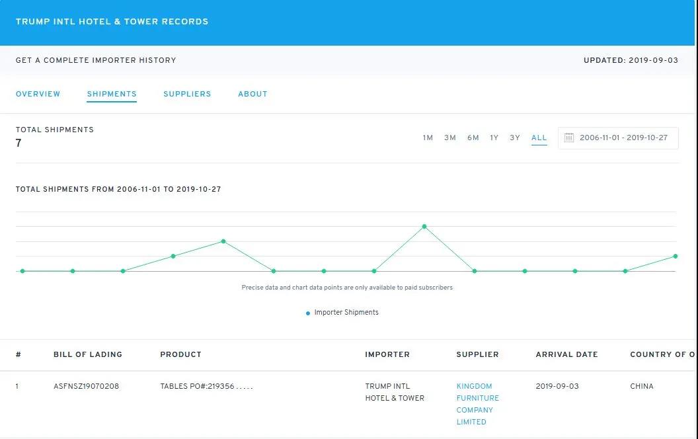This screenshot has height=439, width=698.
Task: Click the TRUMP INTL HOTEL & TOWER importer cell
Action: point(395,392)
